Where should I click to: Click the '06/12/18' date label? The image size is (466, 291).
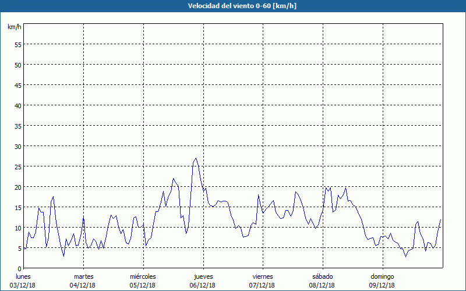(202, 285)
